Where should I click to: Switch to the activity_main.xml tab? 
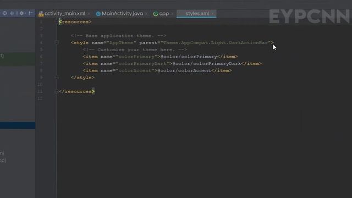click(x=65, y=14)
